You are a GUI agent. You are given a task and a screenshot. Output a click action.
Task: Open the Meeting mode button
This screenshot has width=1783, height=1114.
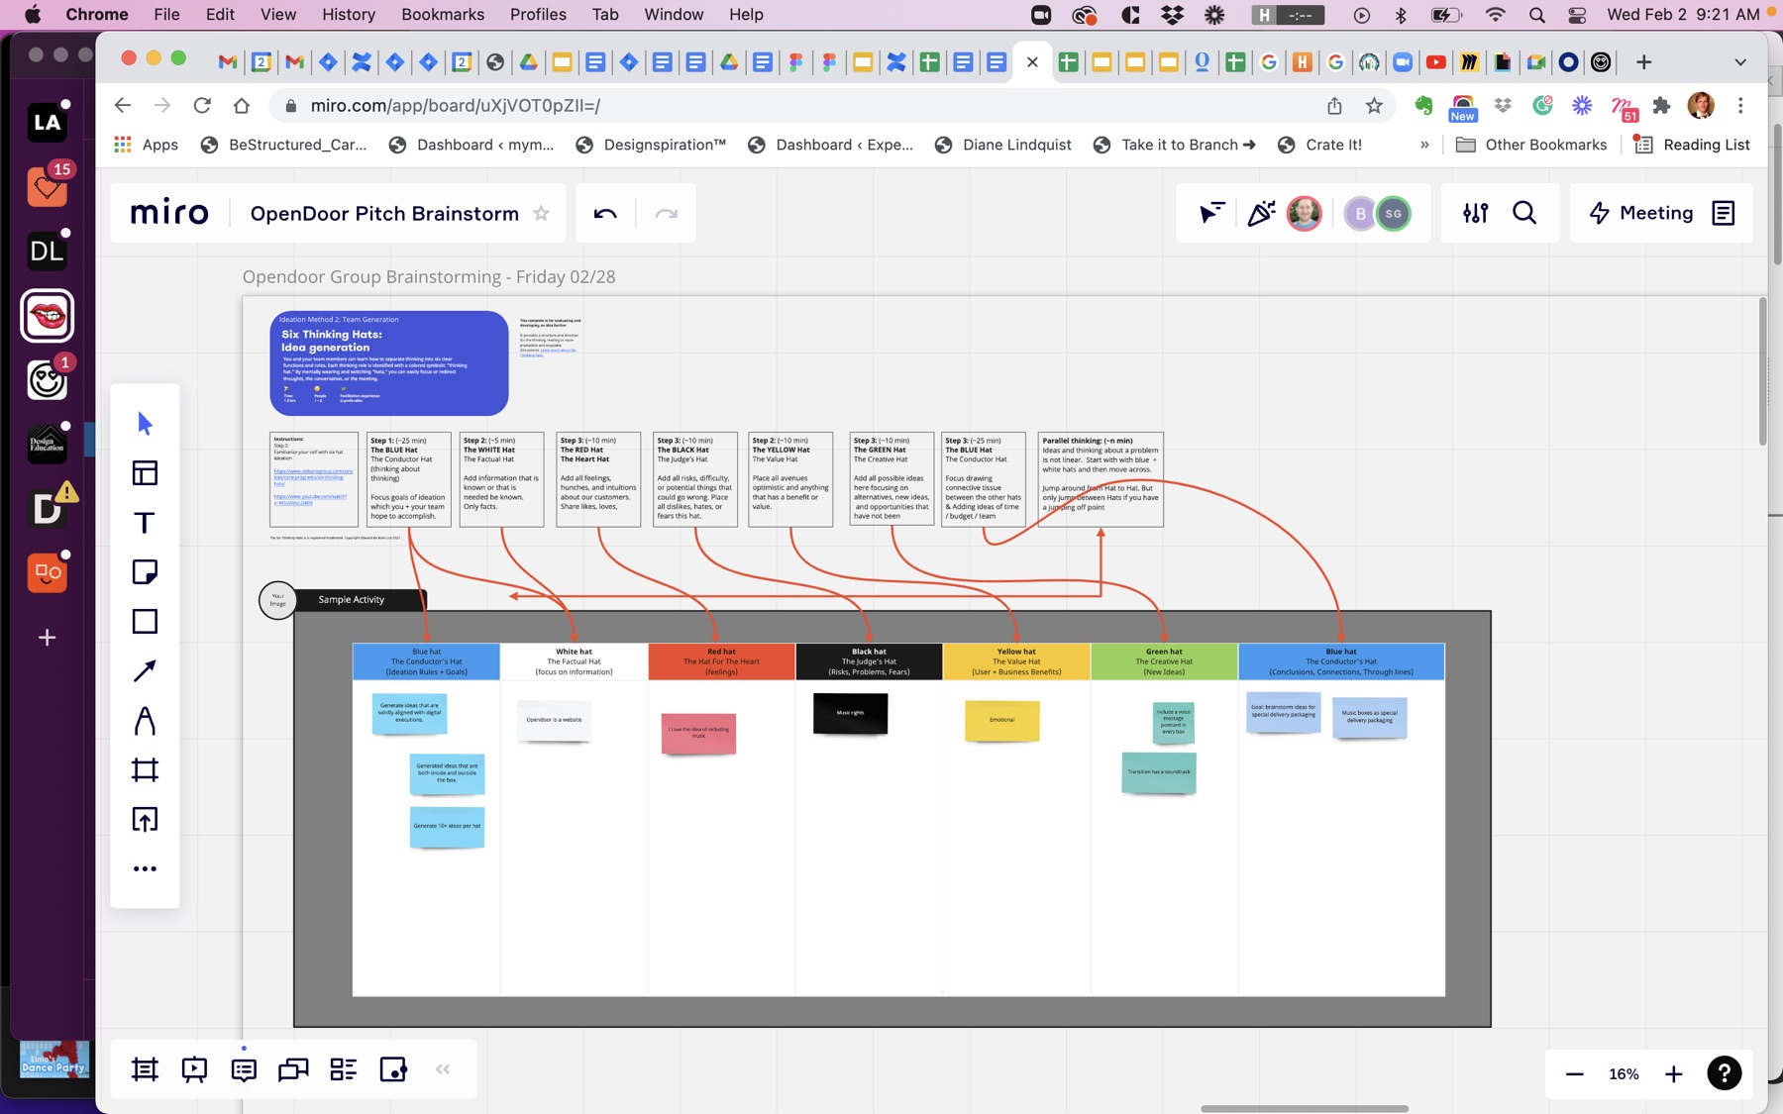click(x=1641, y=213)
